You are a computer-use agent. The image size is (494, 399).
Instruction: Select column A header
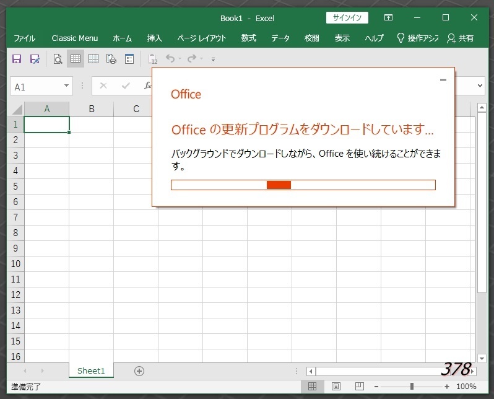click(x=46, y=109)
